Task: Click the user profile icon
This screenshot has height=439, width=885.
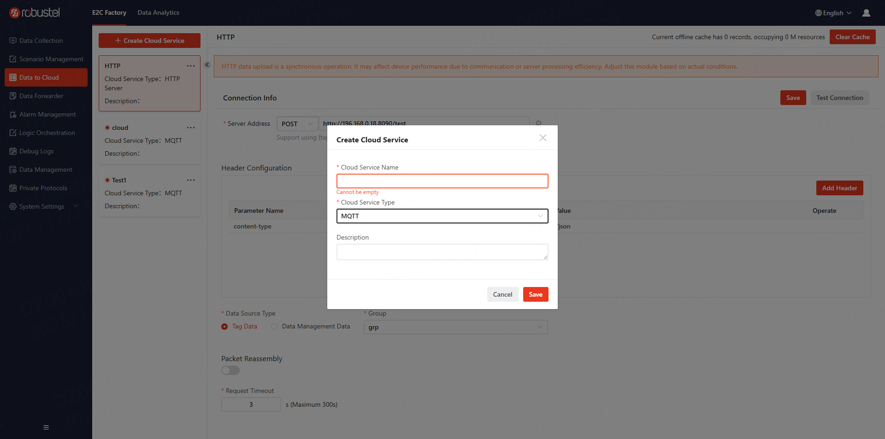Action: click(x=866, y=13)
